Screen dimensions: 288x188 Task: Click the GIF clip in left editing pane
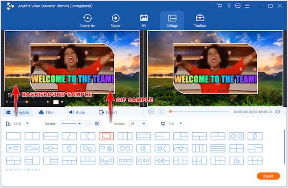72,68
